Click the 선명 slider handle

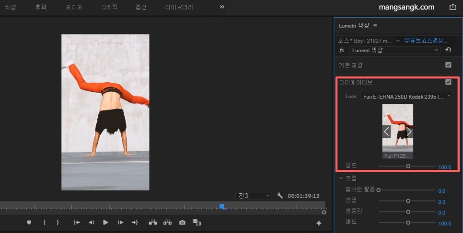pyautogui.click(x=408, y=201)
